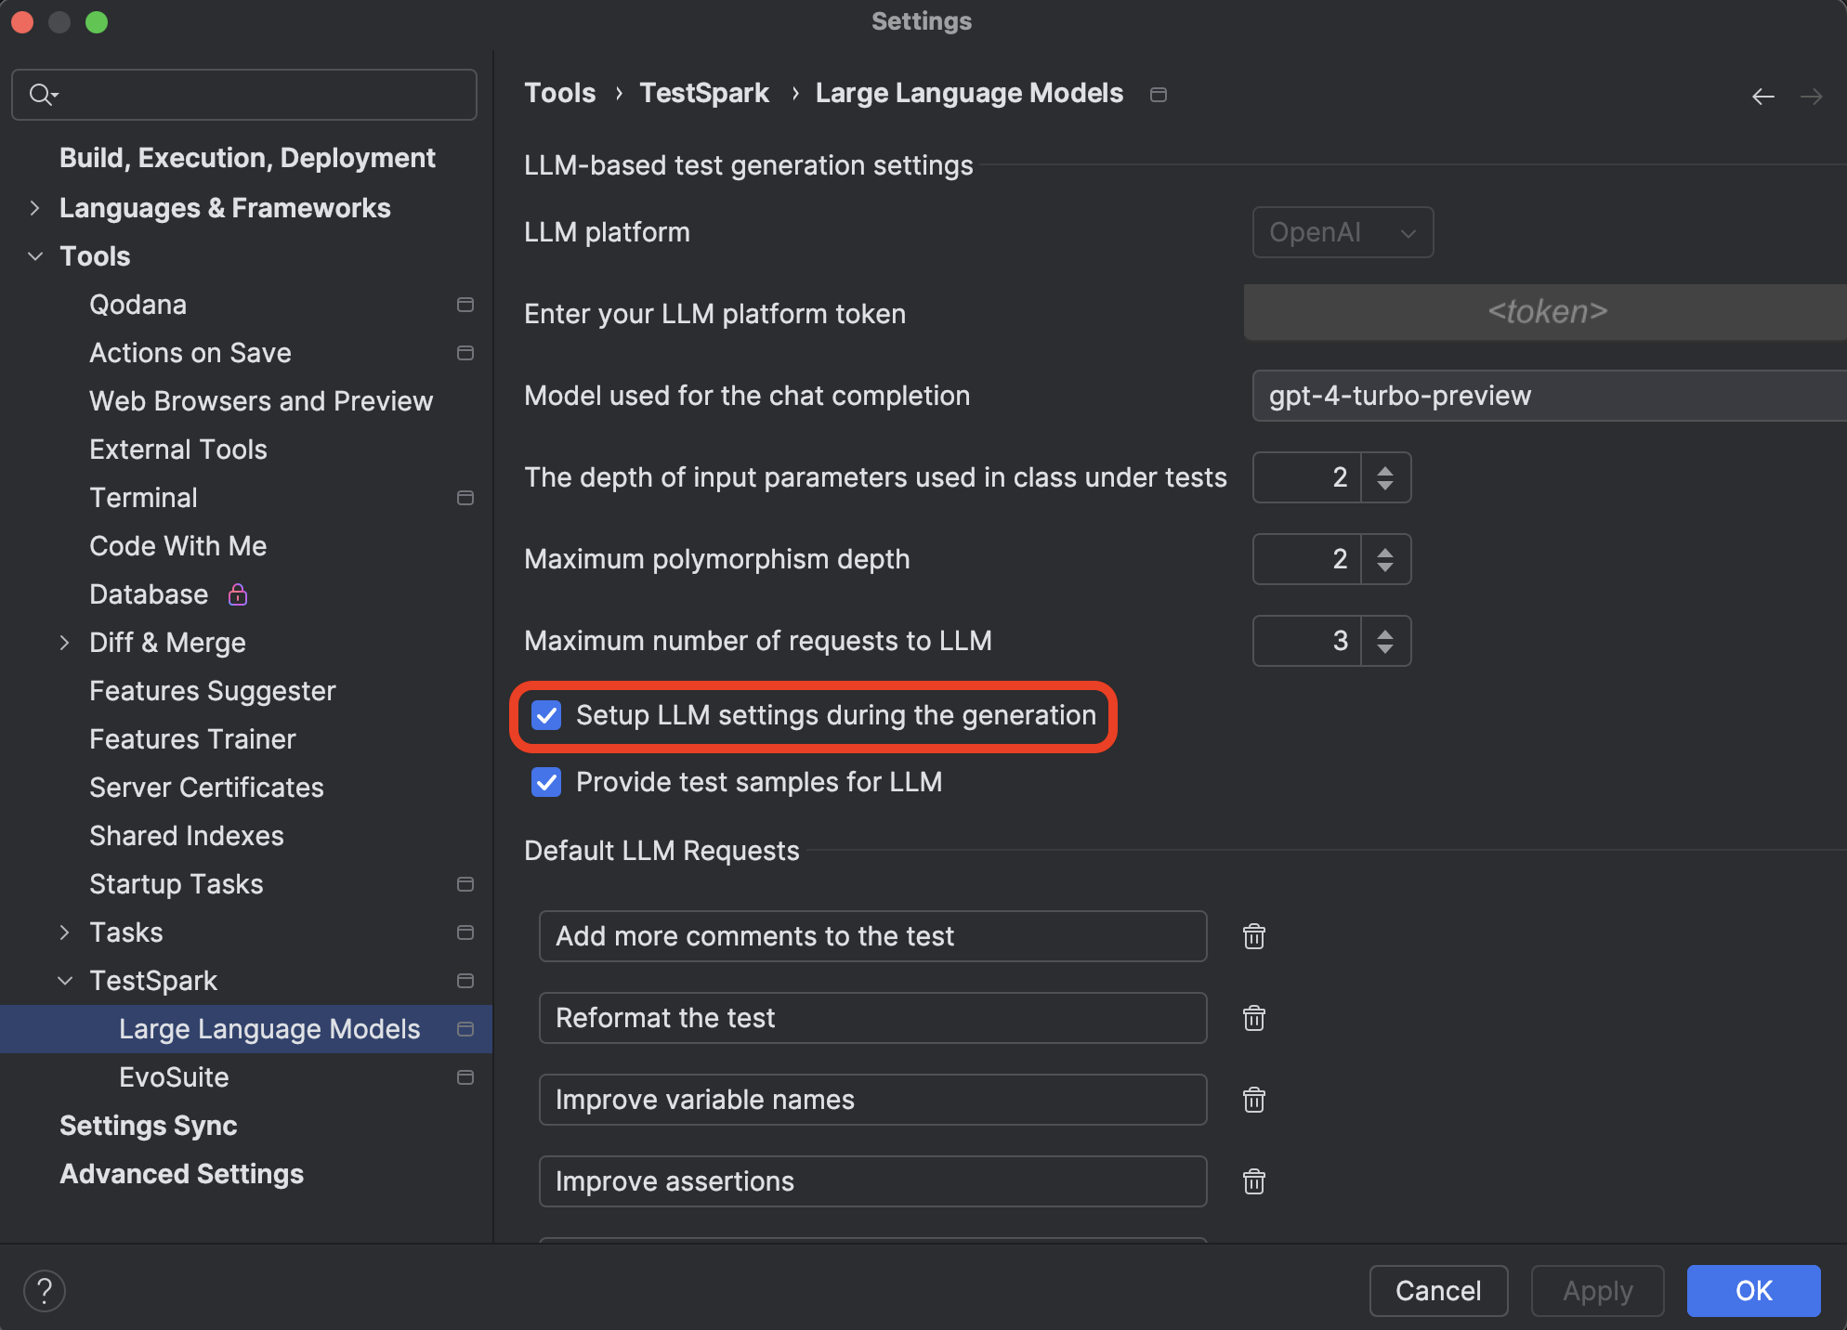Viewport: 1847px width, 1330px height.
Task: Click the Cancel button
Action: [x=1438, y=1291]
